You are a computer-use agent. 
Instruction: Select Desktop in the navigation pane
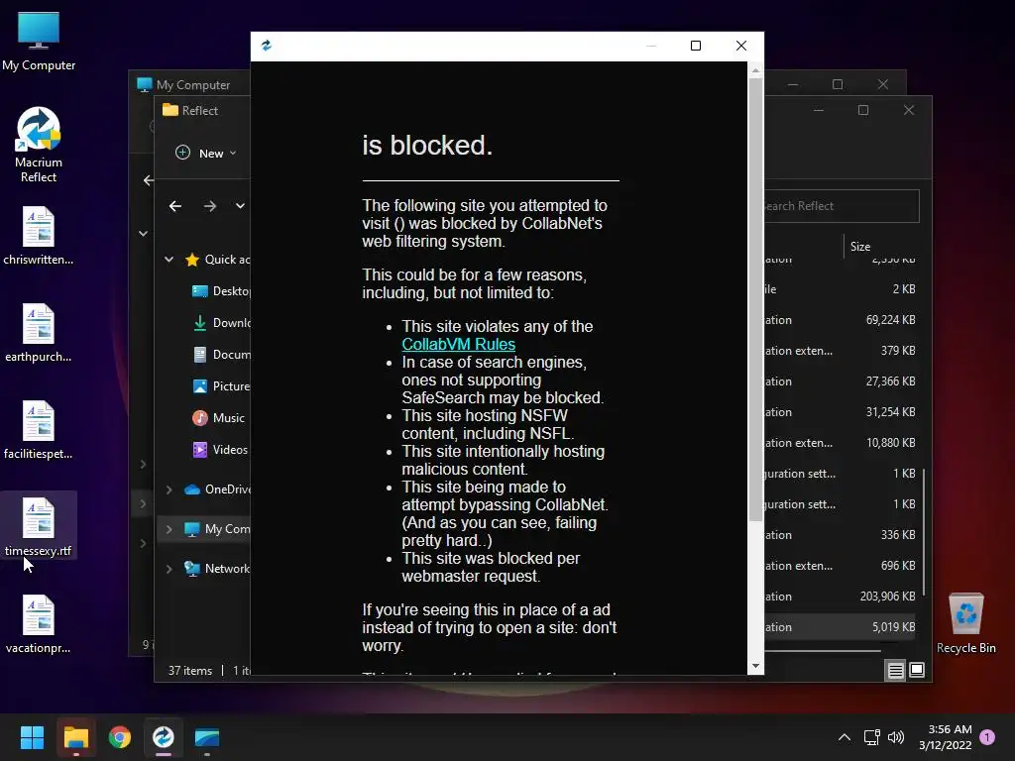click(220, 291)
